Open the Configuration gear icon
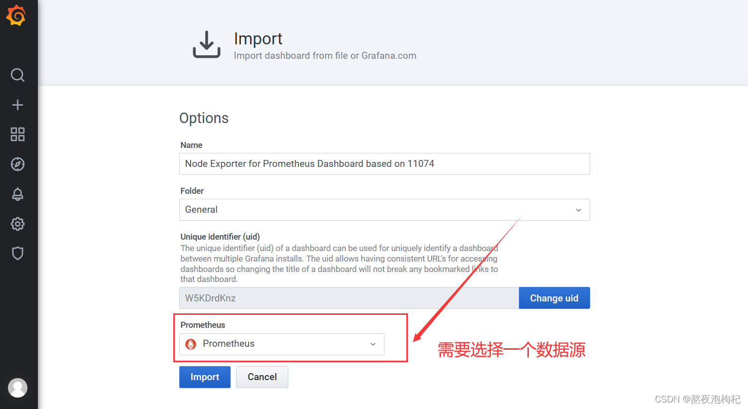The image size is (748, 409). point(17,224)
